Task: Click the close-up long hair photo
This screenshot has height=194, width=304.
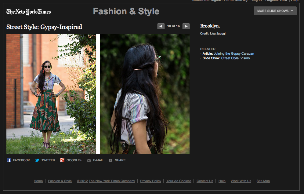Action: (x=145, y=94)
